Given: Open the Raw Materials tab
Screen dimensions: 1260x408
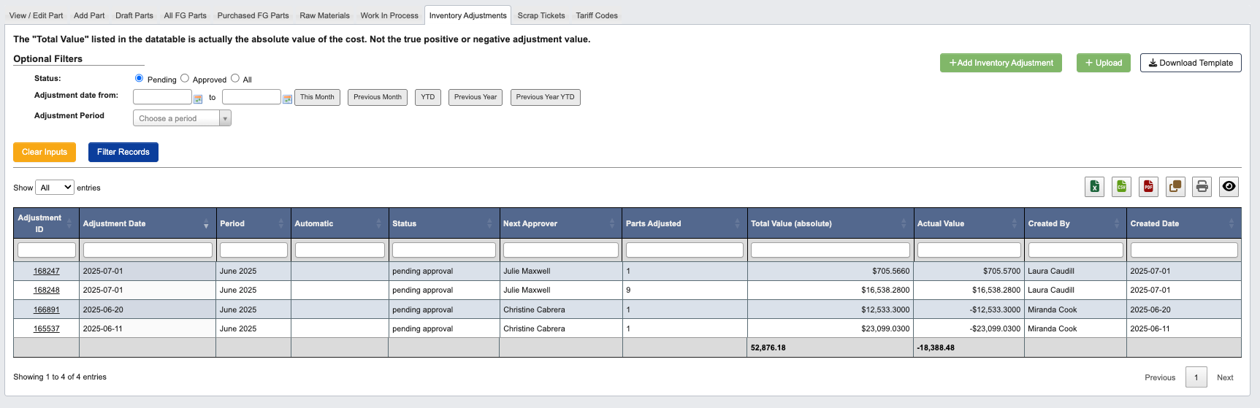Looking at the screenshot, I should (324, 15).
